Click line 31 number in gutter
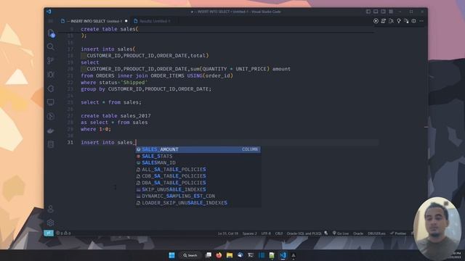The width and height of the screenshot is (465, 261). click(x=70, y=142)
